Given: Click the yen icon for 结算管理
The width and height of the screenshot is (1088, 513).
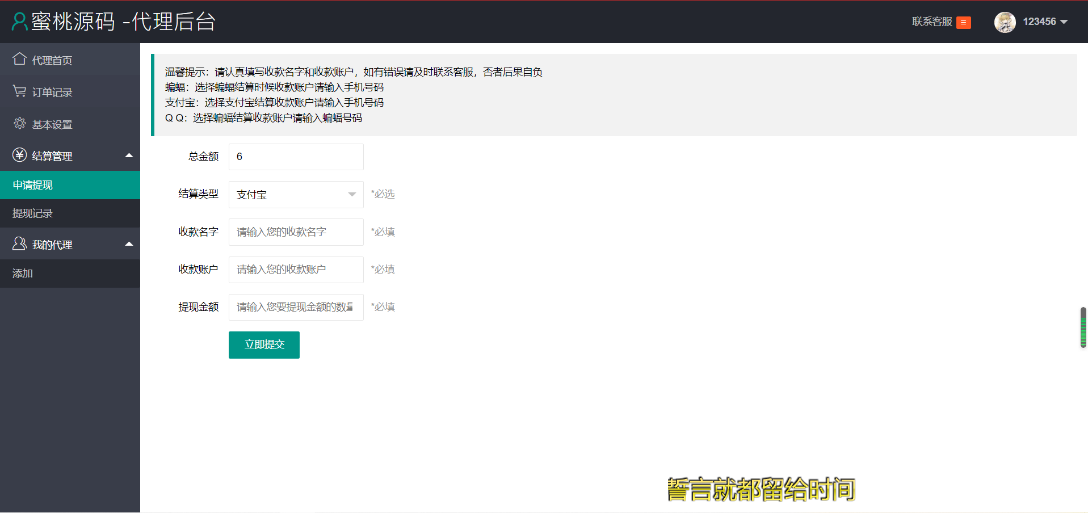Looking at the screenshot, I should (20, 155).
